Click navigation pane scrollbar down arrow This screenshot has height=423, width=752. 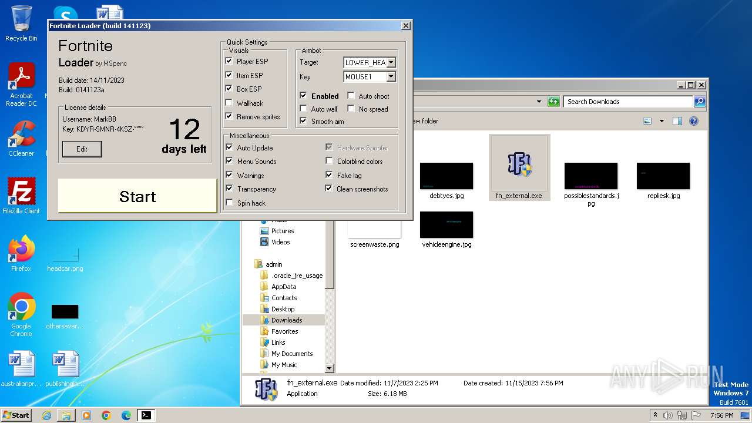point(330,368)
